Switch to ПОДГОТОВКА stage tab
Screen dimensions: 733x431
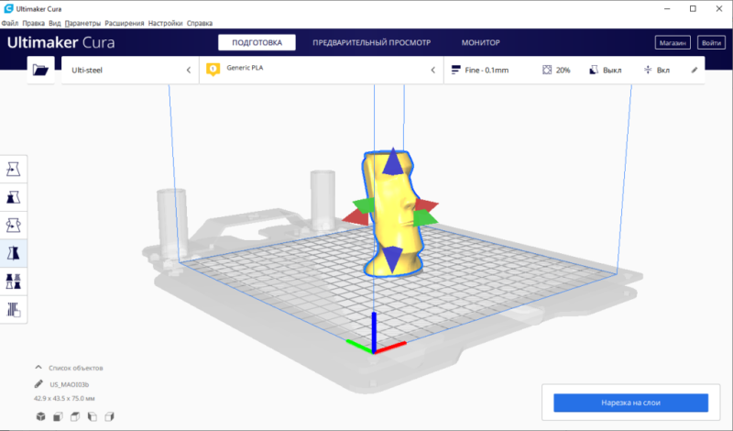coord(257,42)
